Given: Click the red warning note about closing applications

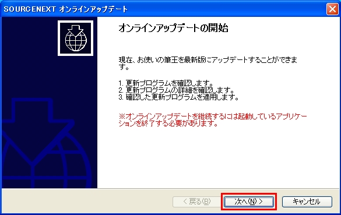Looking at the screenshot, I should 213,120.
